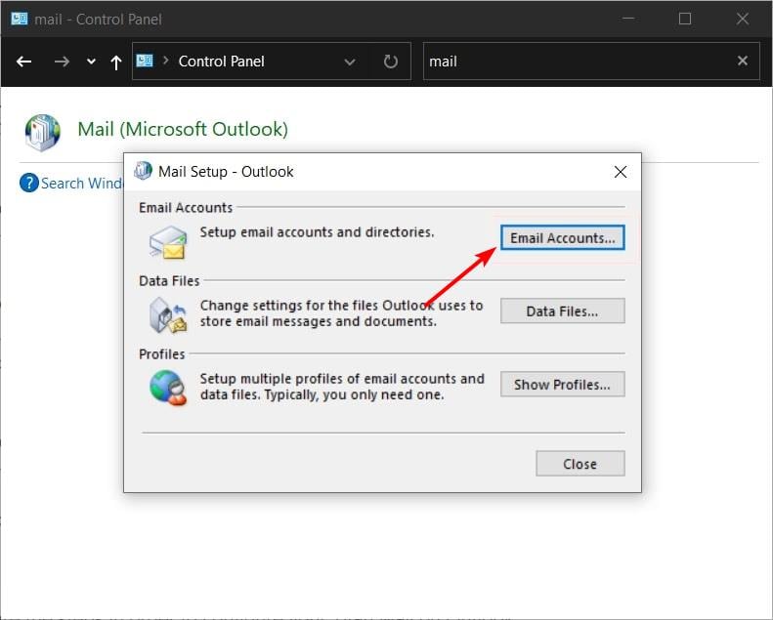Image resolution: width=773 pixels, height=620 pixels.
Task: Dismiss Mail Setup dialog using X icon
Action: coord(621,172)
